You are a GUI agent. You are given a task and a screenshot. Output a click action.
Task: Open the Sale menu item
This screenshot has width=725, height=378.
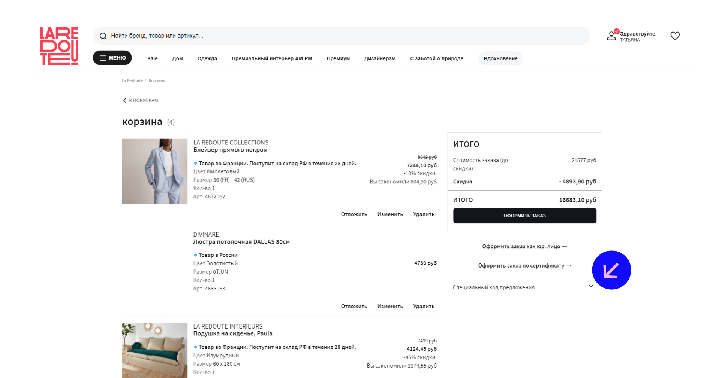click(153, 58)
